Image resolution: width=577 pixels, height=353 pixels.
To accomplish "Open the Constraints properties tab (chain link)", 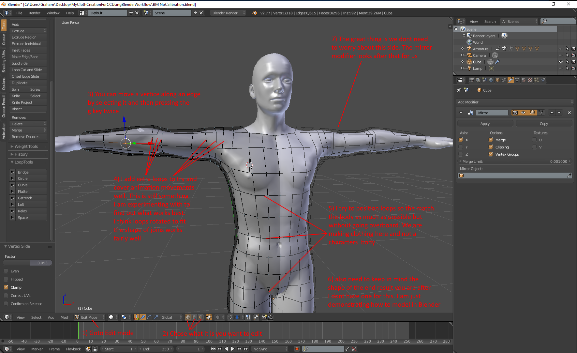I will click(x=504, y=80).
